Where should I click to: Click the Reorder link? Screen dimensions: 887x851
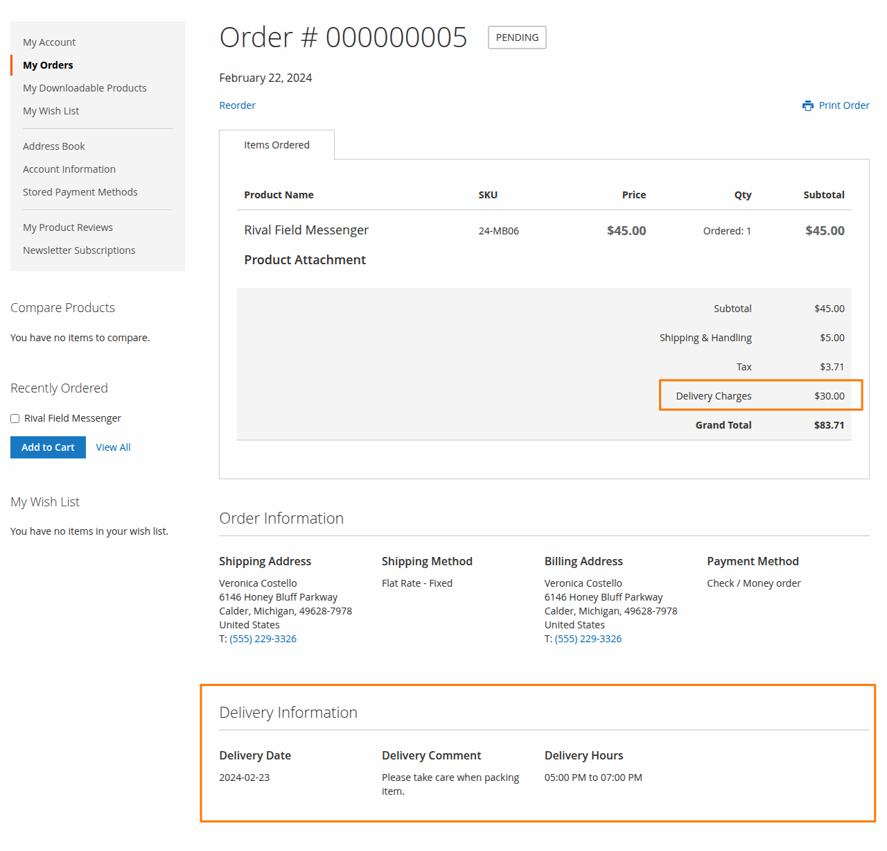[x=238, y=105]
